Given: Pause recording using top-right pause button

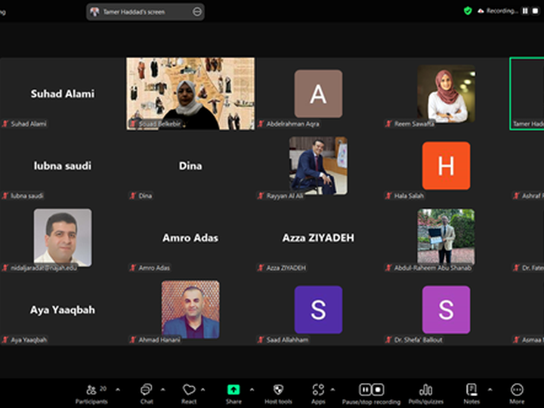Looking at the screenshot, I should 525,11.
